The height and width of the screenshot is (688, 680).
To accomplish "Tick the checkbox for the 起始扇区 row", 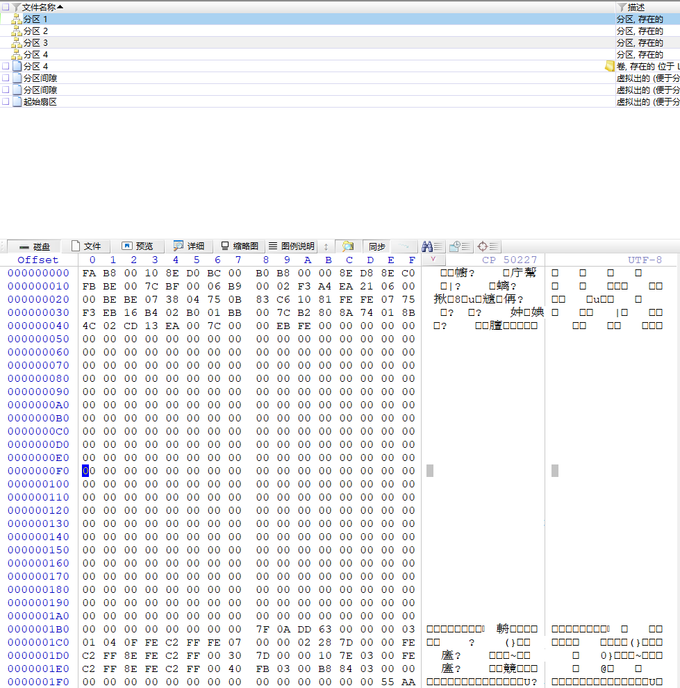I will (6, 102).
